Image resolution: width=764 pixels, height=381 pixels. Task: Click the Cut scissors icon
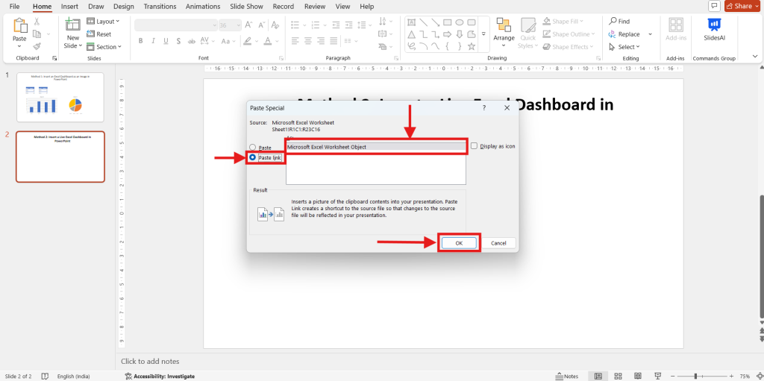pos(37,22)
